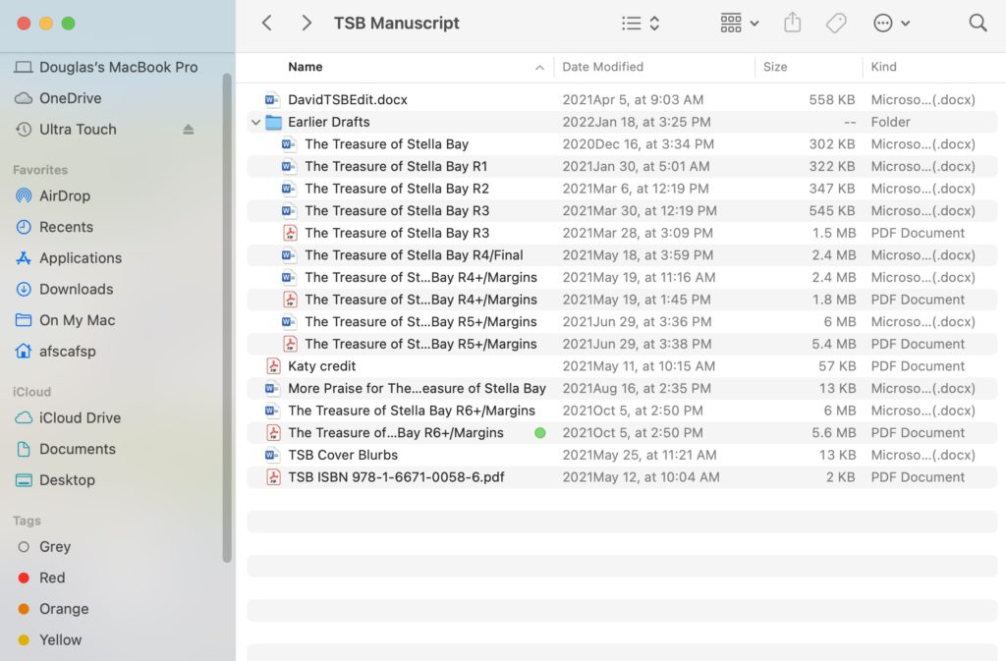1006x661 pixels.
Task: Click the PDF icon of Katy credit
Action: (273, 366)
